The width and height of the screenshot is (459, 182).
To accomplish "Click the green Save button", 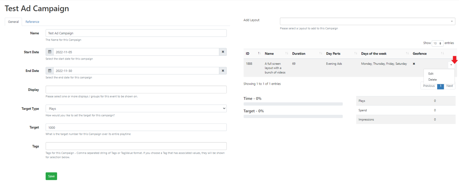I will tap(51, 176).
